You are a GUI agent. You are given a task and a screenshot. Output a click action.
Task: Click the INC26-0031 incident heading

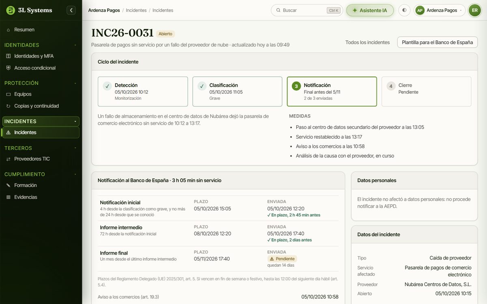point(122,33)
